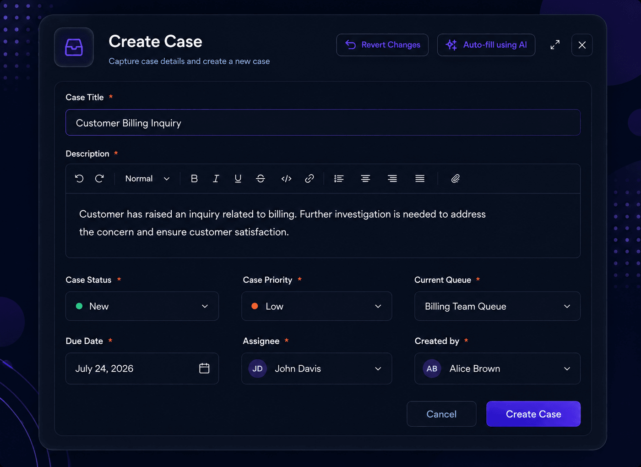Undo the last description edit

[79, 179]
